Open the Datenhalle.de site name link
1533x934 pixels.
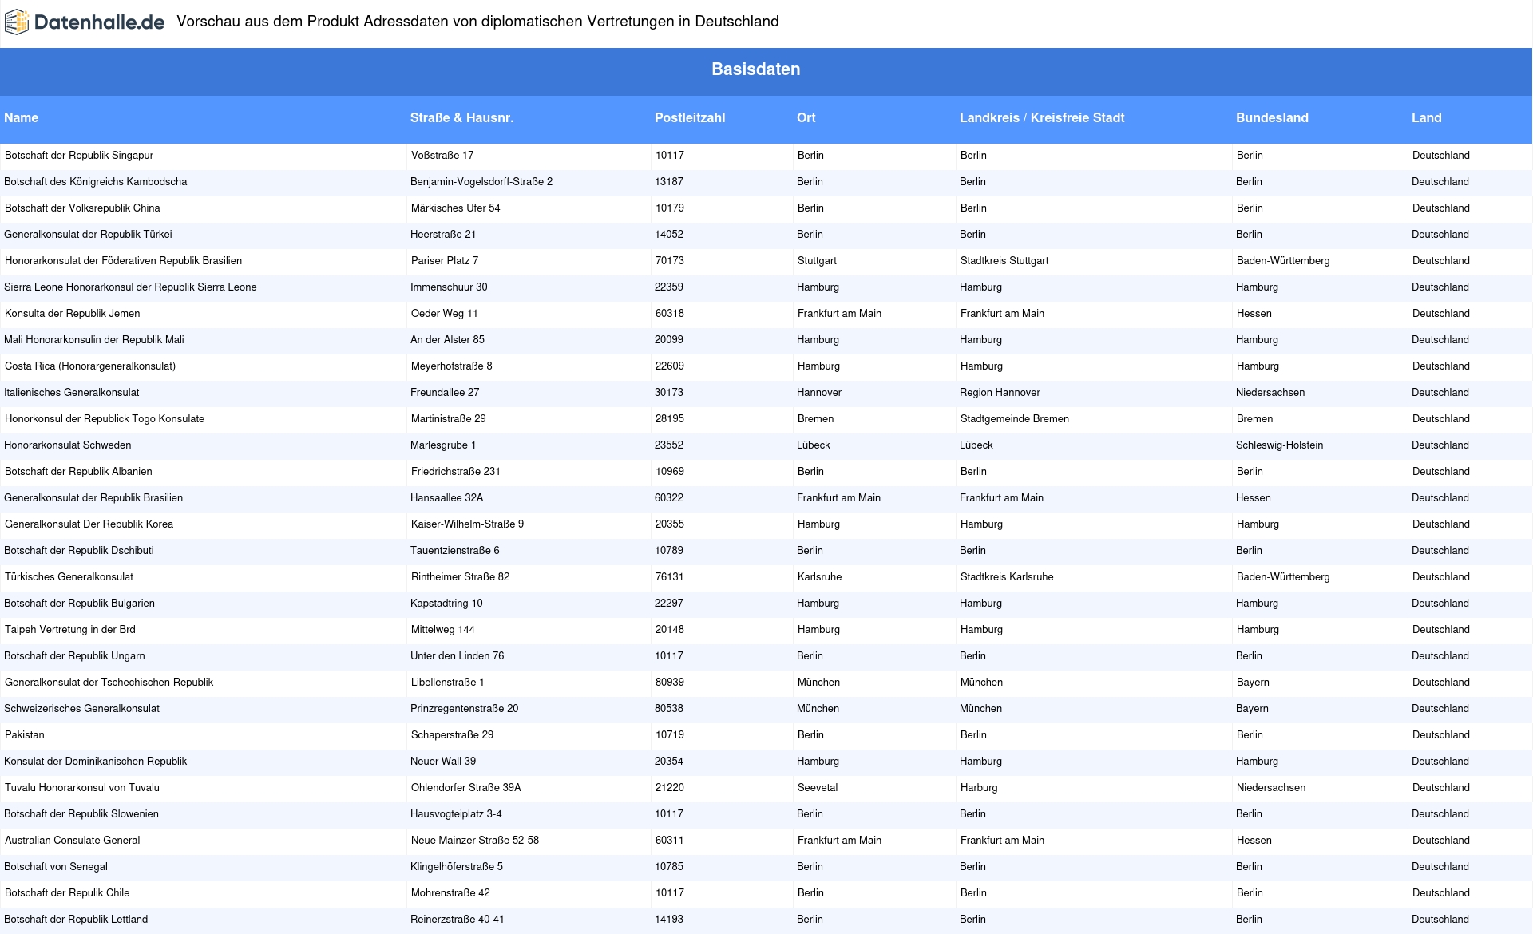(100, 22)
